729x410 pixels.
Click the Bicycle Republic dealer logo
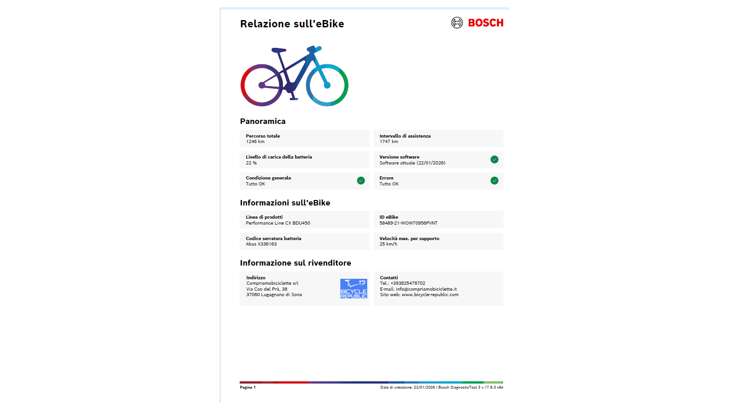coord(353,289)
